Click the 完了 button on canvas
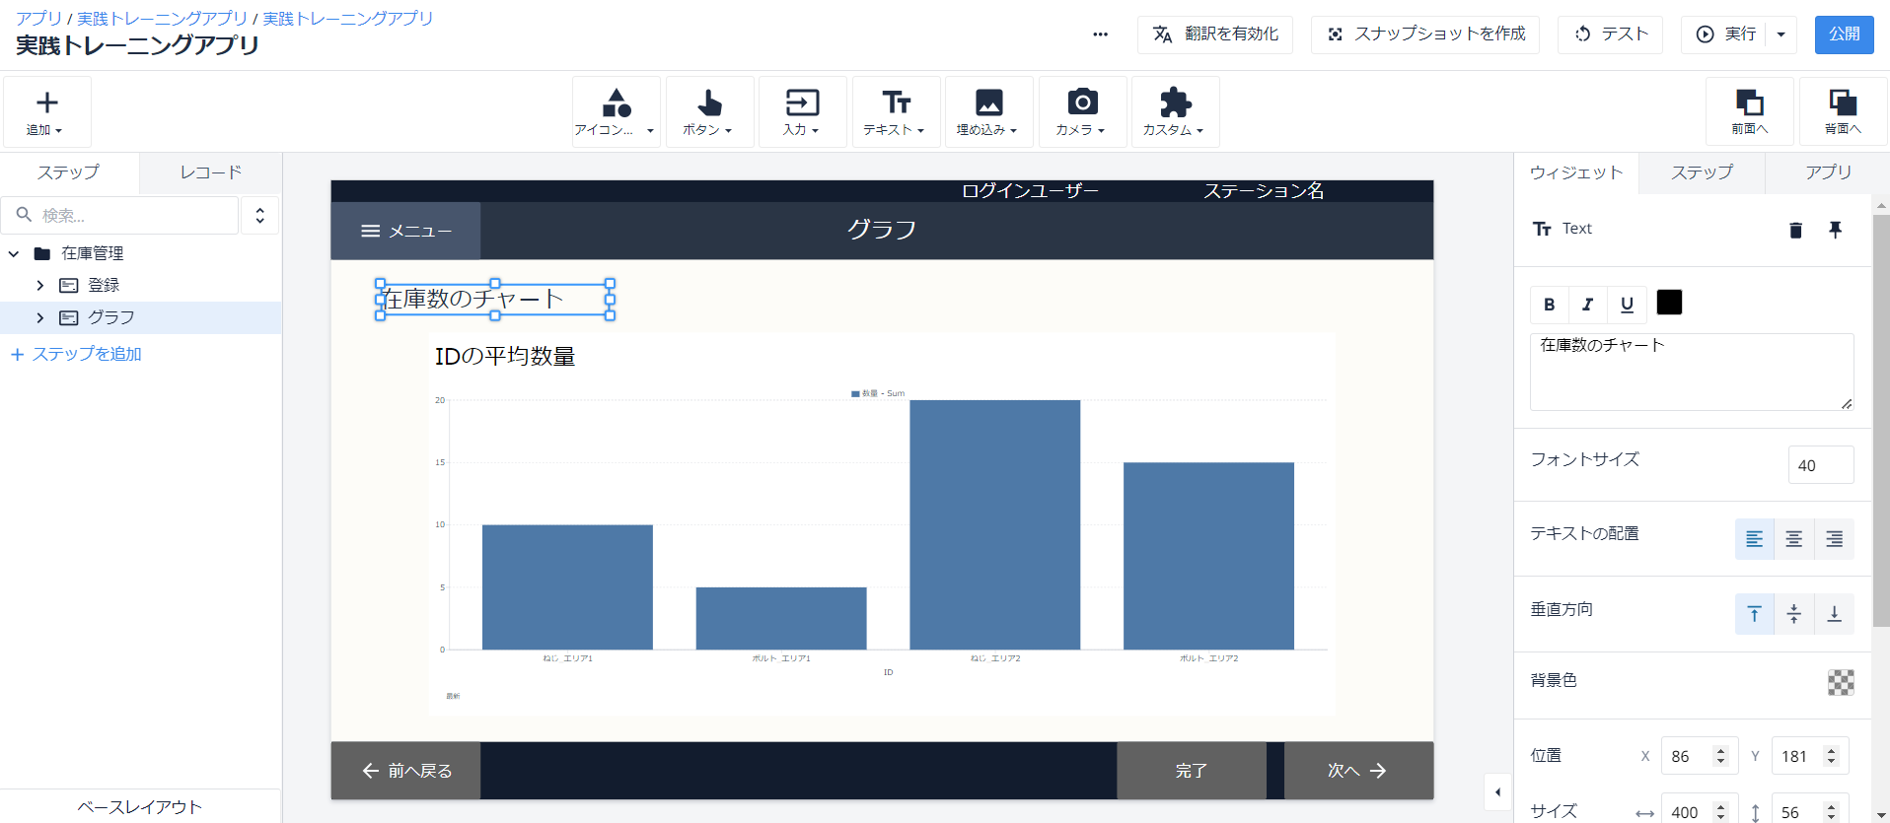The image size is (1890, 823). click(x=1191, y=771)
